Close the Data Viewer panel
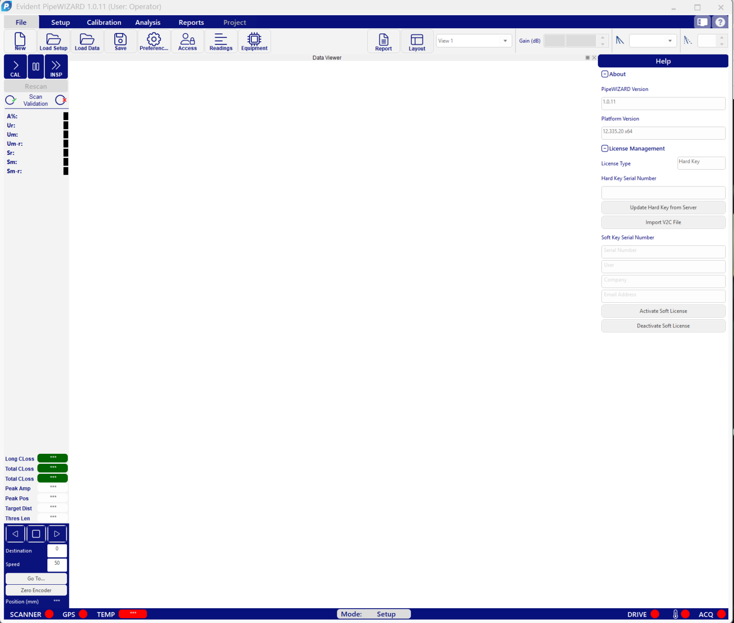The height and width of the screenshot is (623, 734). [594, 58]
